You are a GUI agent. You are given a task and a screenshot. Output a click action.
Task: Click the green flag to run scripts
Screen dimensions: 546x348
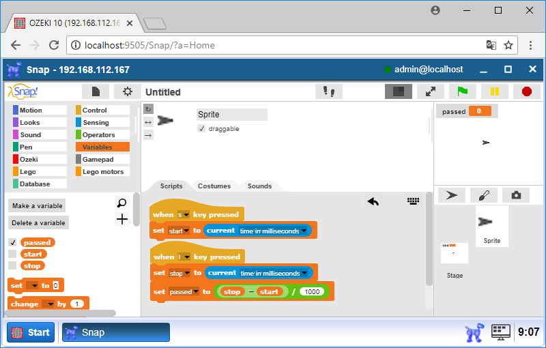tap(463, 91)
